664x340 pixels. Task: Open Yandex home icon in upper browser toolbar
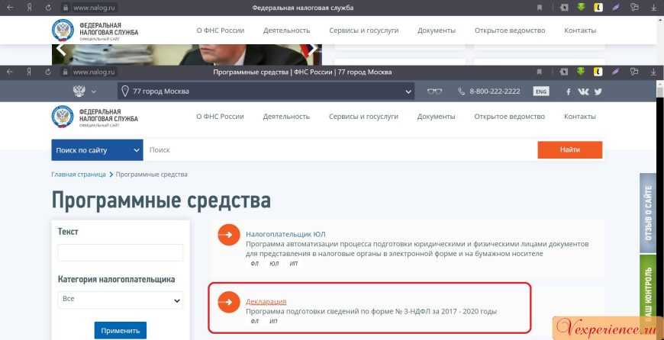(x=30, y=8)
